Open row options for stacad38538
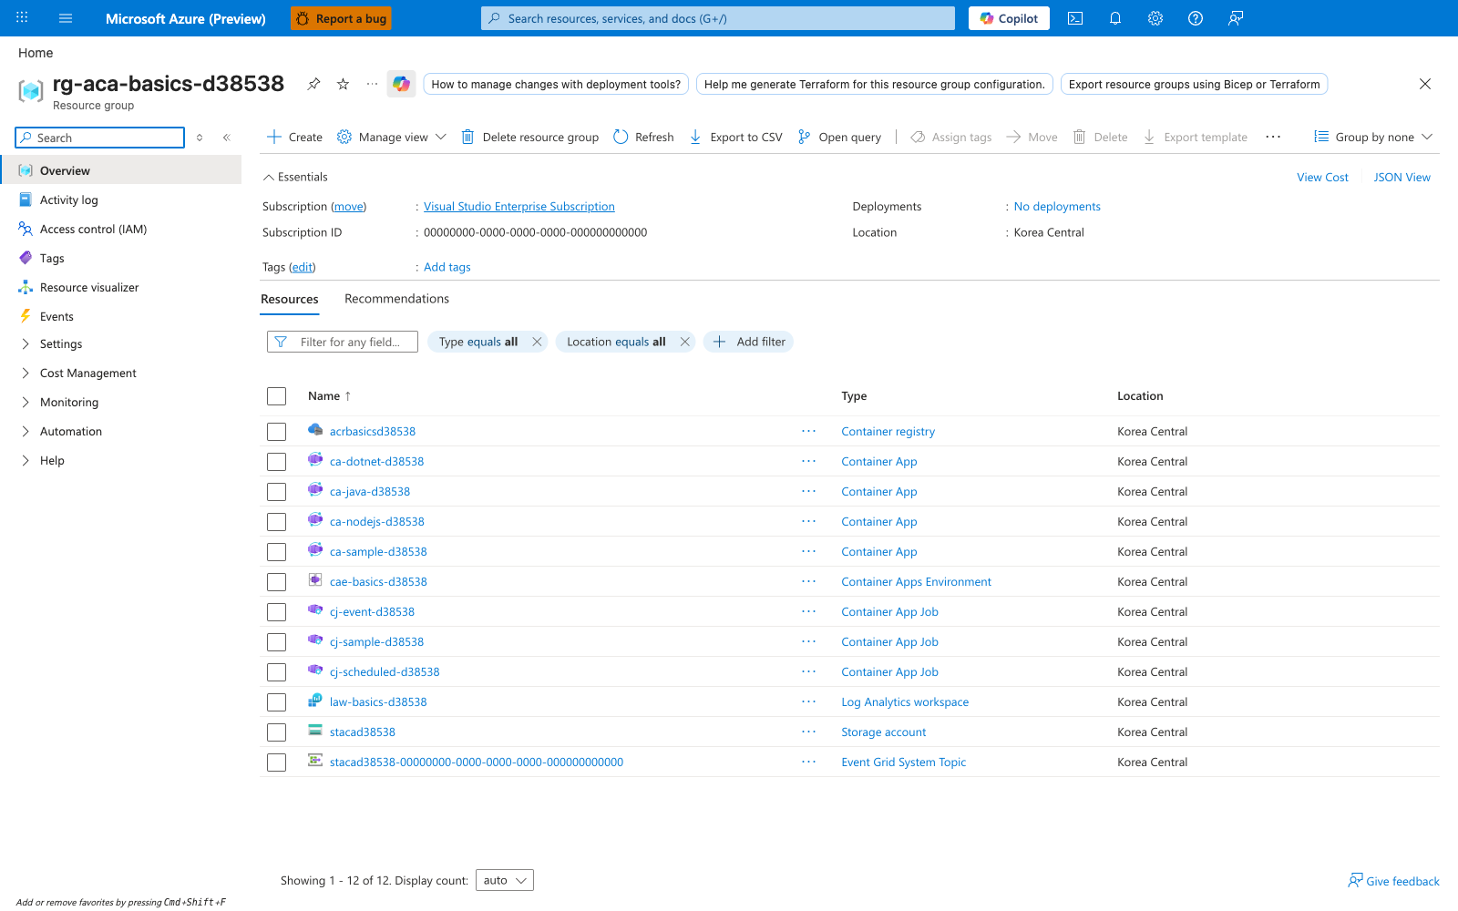 click(x=808, y=732)
